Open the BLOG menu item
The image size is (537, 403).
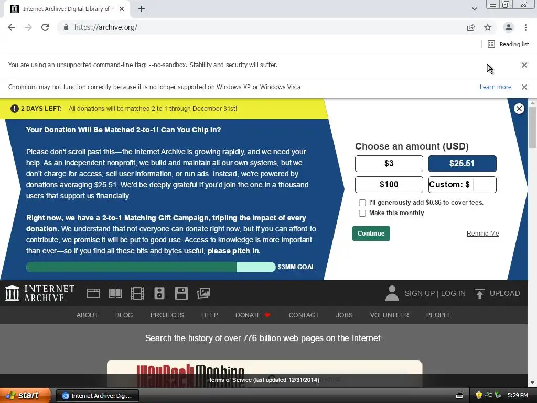point(124,315)
